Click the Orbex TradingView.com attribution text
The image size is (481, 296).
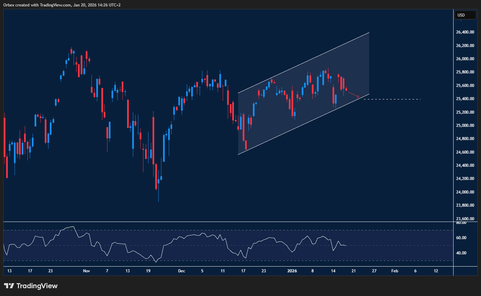click(x=62, y=5)
